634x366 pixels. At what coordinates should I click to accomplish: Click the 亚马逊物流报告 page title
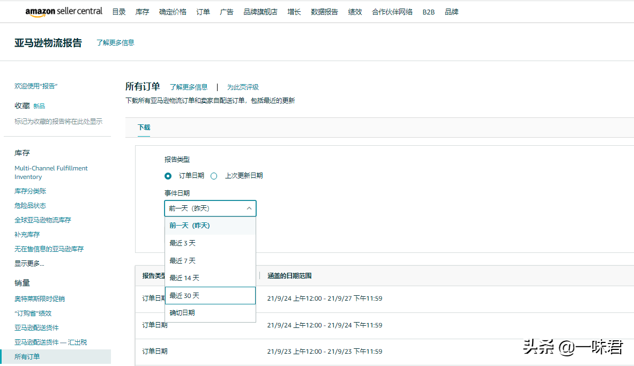(48, 43)
